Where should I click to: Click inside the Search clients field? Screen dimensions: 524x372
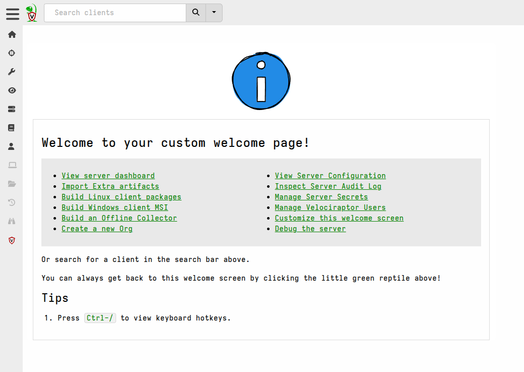115,13
